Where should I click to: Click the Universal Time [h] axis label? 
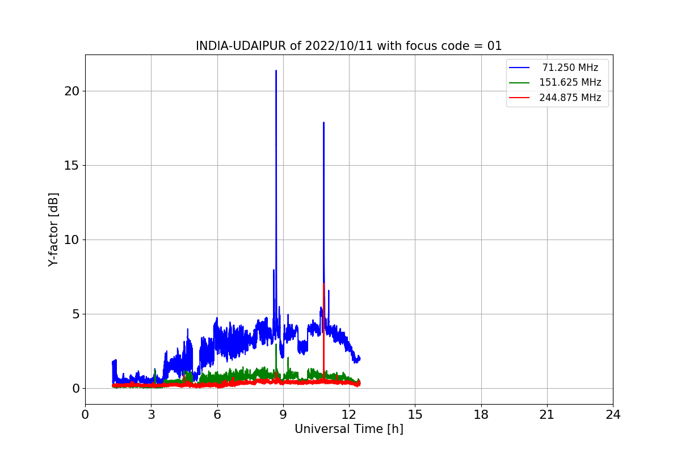click(348, 430)
